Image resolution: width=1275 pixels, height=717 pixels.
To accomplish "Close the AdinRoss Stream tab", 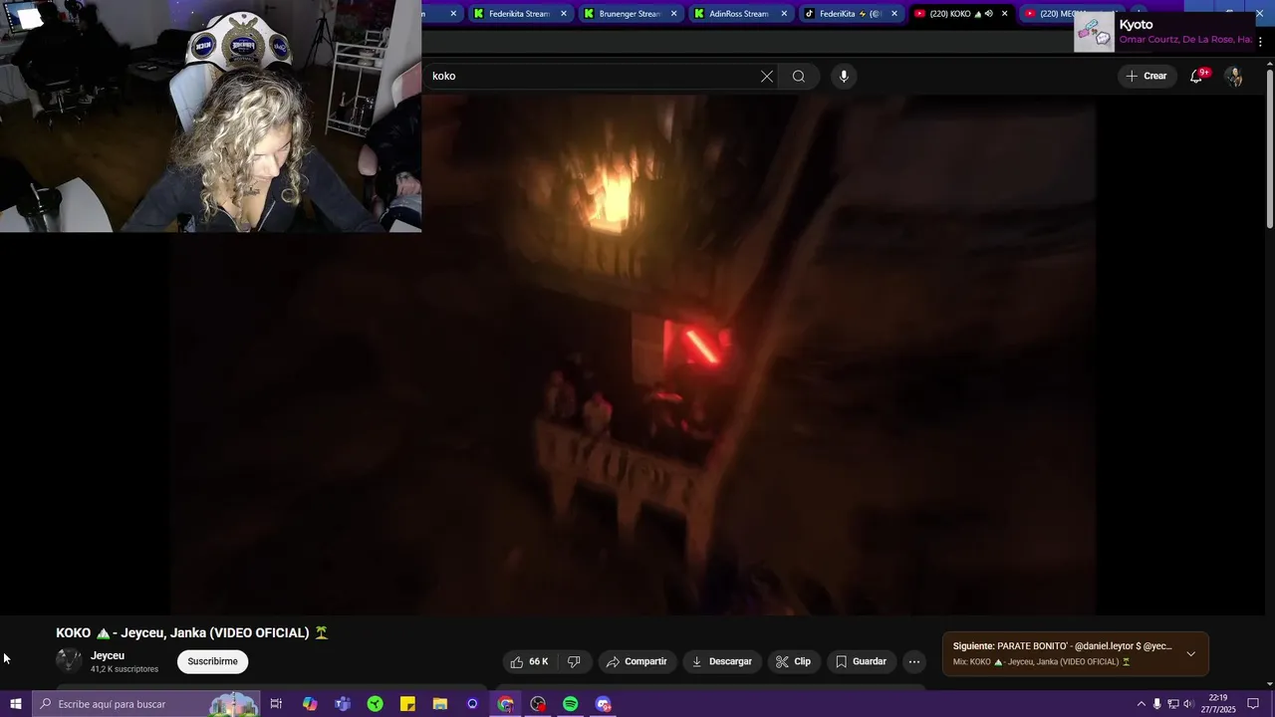I will [x=784, y=14].
